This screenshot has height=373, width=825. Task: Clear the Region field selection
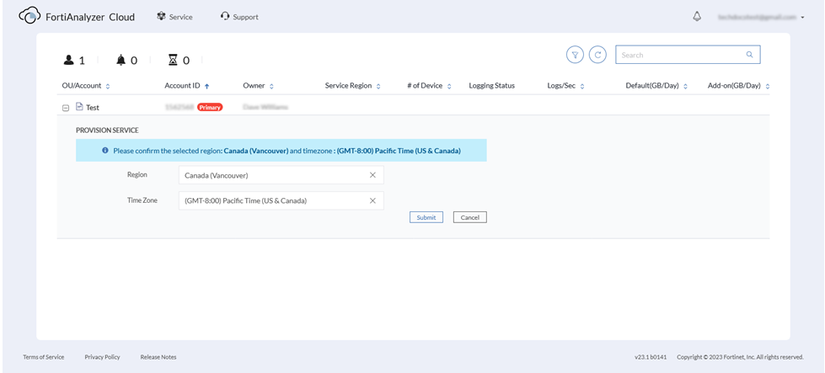[x=372, y=175]
